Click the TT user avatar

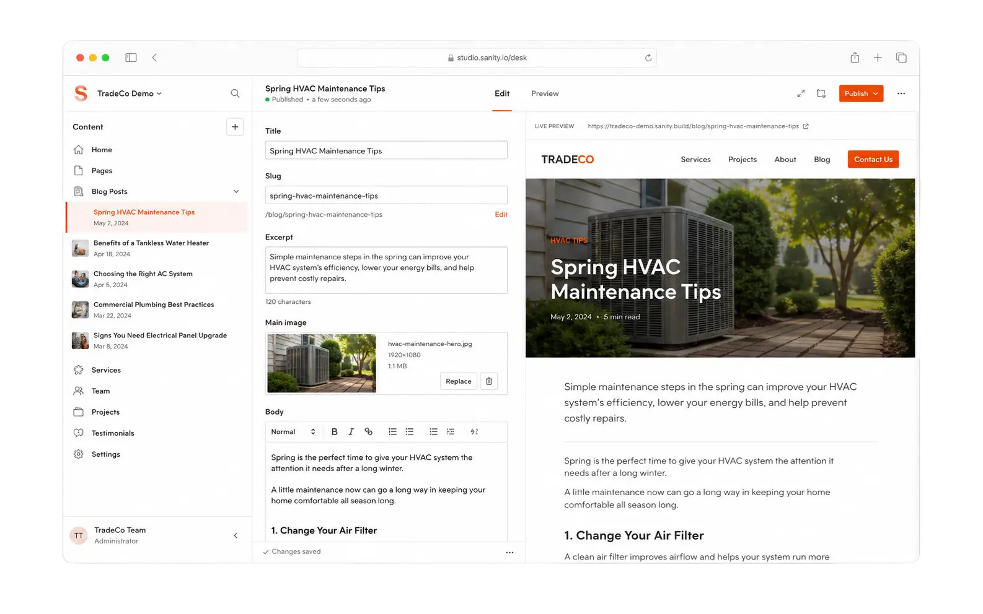point(79,535)
